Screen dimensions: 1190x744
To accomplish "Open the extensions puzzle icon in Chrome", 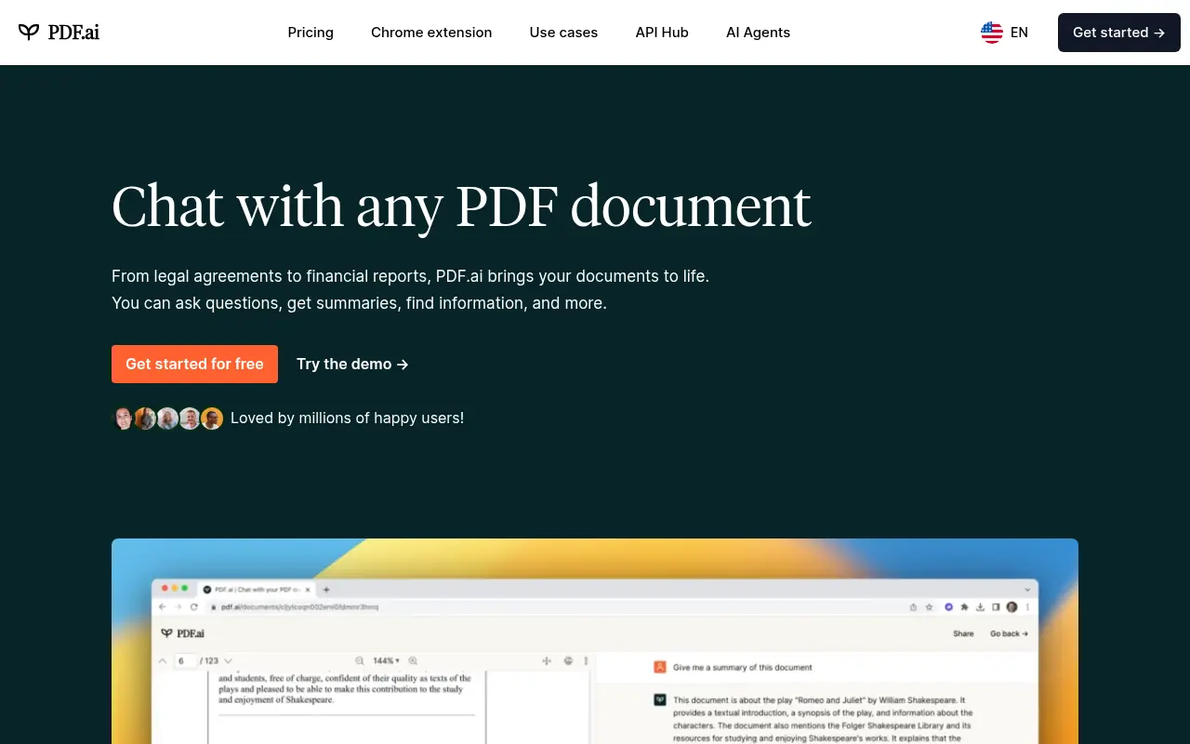I will tap(965, 607).
